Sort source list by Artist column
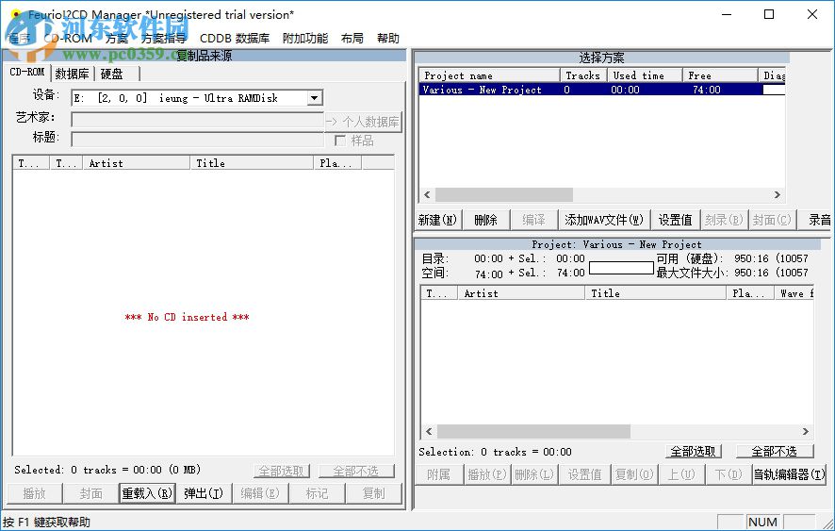Image resolution: width=835 pixels, height=531 pixels. coord(137,163)
